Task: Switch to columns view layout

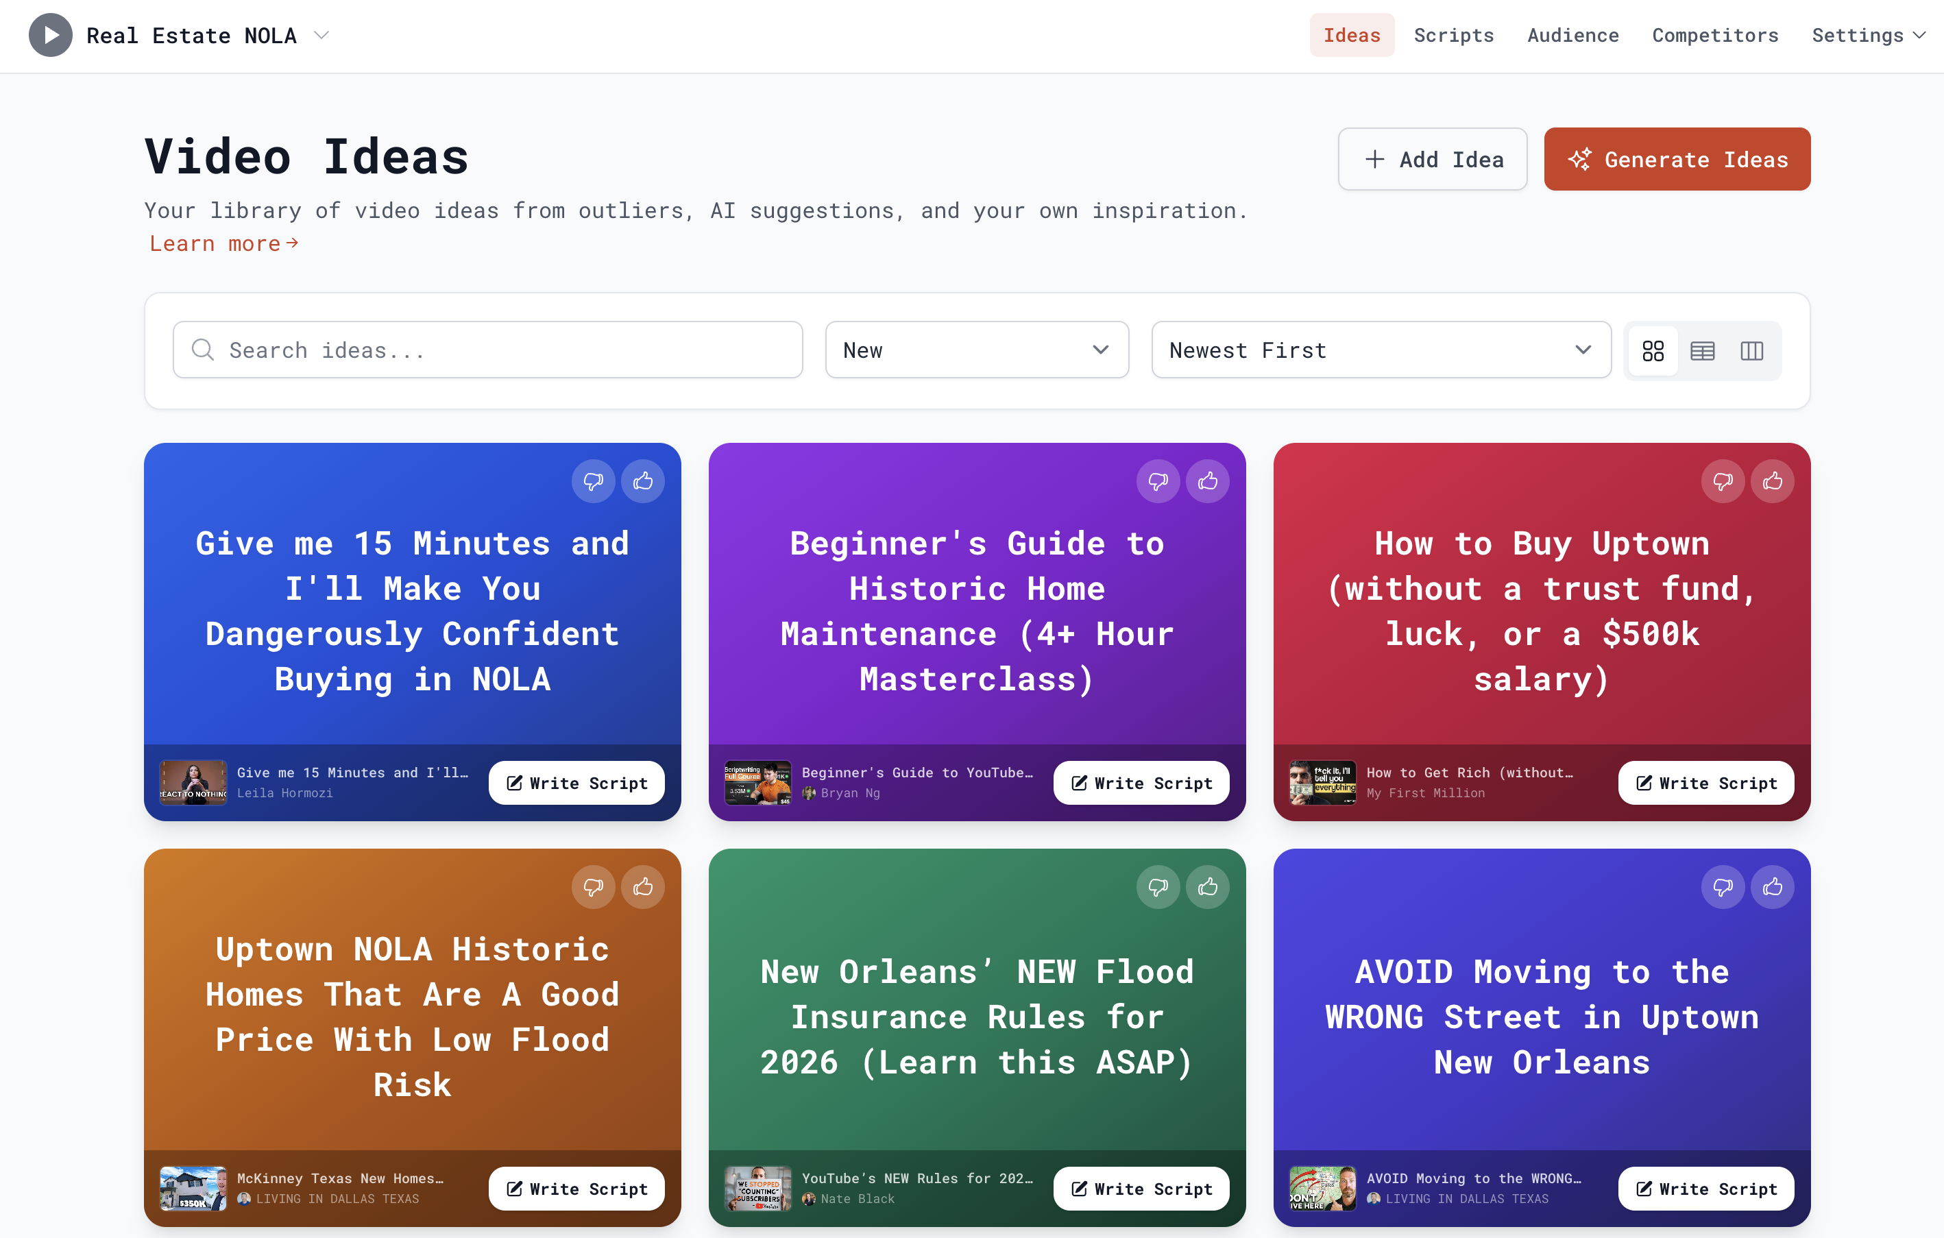Action: tap(1752, 350)
